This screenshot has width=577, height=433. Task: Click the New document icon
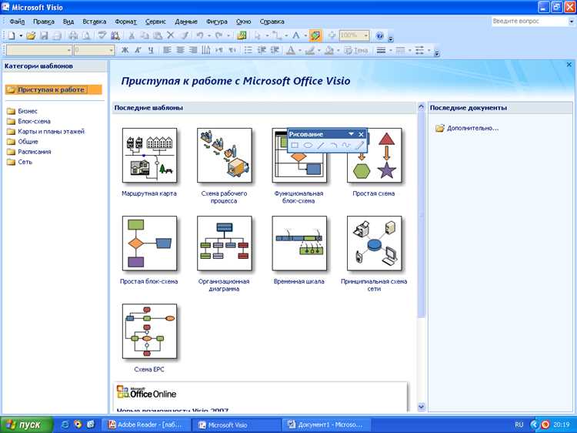tap(12, 35)
